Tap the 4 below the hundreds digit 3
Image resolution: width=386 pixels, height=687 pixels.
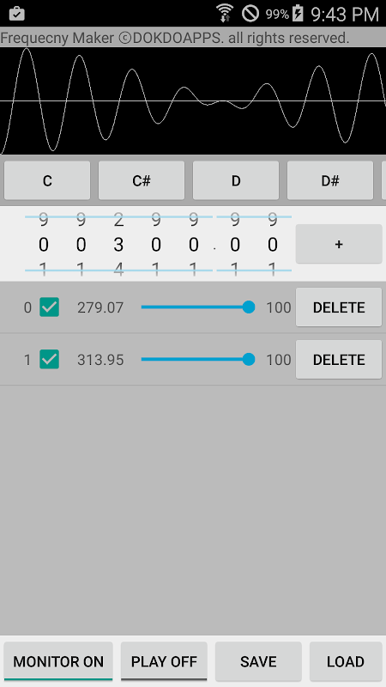coord(118,269)
